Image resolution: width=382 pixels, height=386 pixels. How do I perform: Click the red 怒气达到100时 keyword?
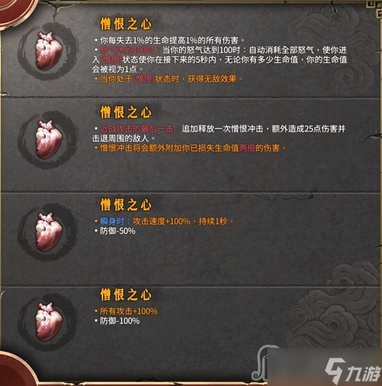coord(127,50)
